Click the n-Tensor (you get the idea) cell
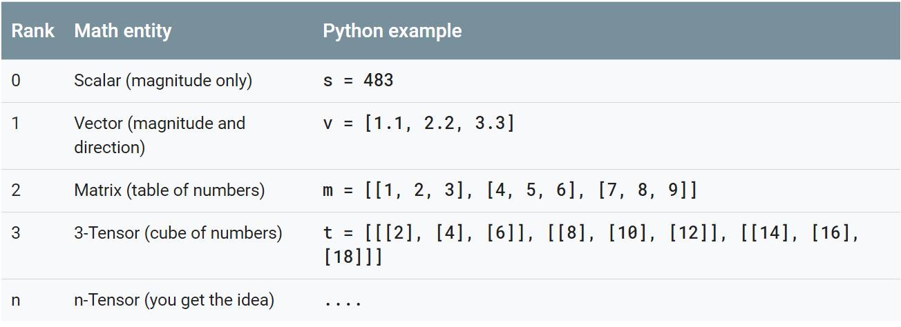 [174, 301]
